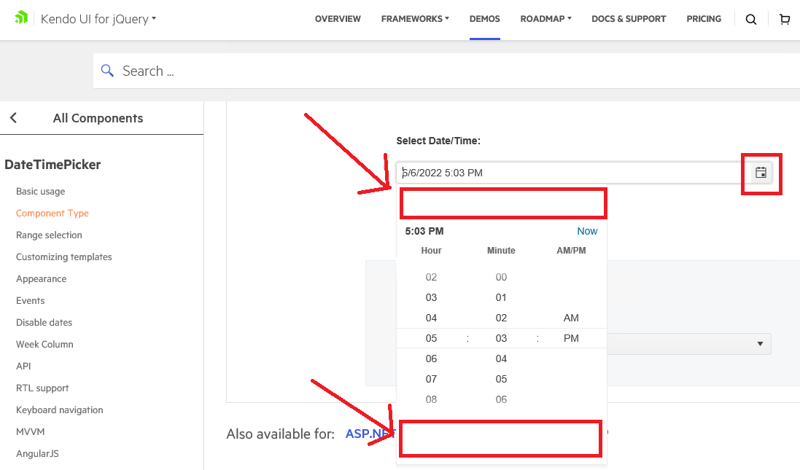This screenshot has width=800, height=470.
Task: Open the Range selection demo link
Action: pos(49,235)
